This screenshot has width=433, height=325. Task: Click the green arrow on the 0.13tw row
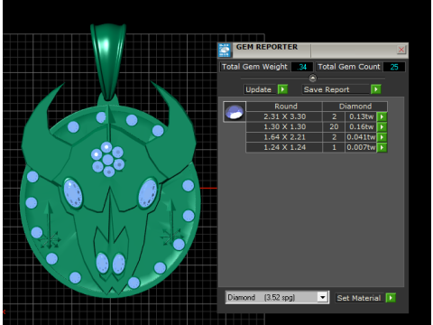pos(382,116)
